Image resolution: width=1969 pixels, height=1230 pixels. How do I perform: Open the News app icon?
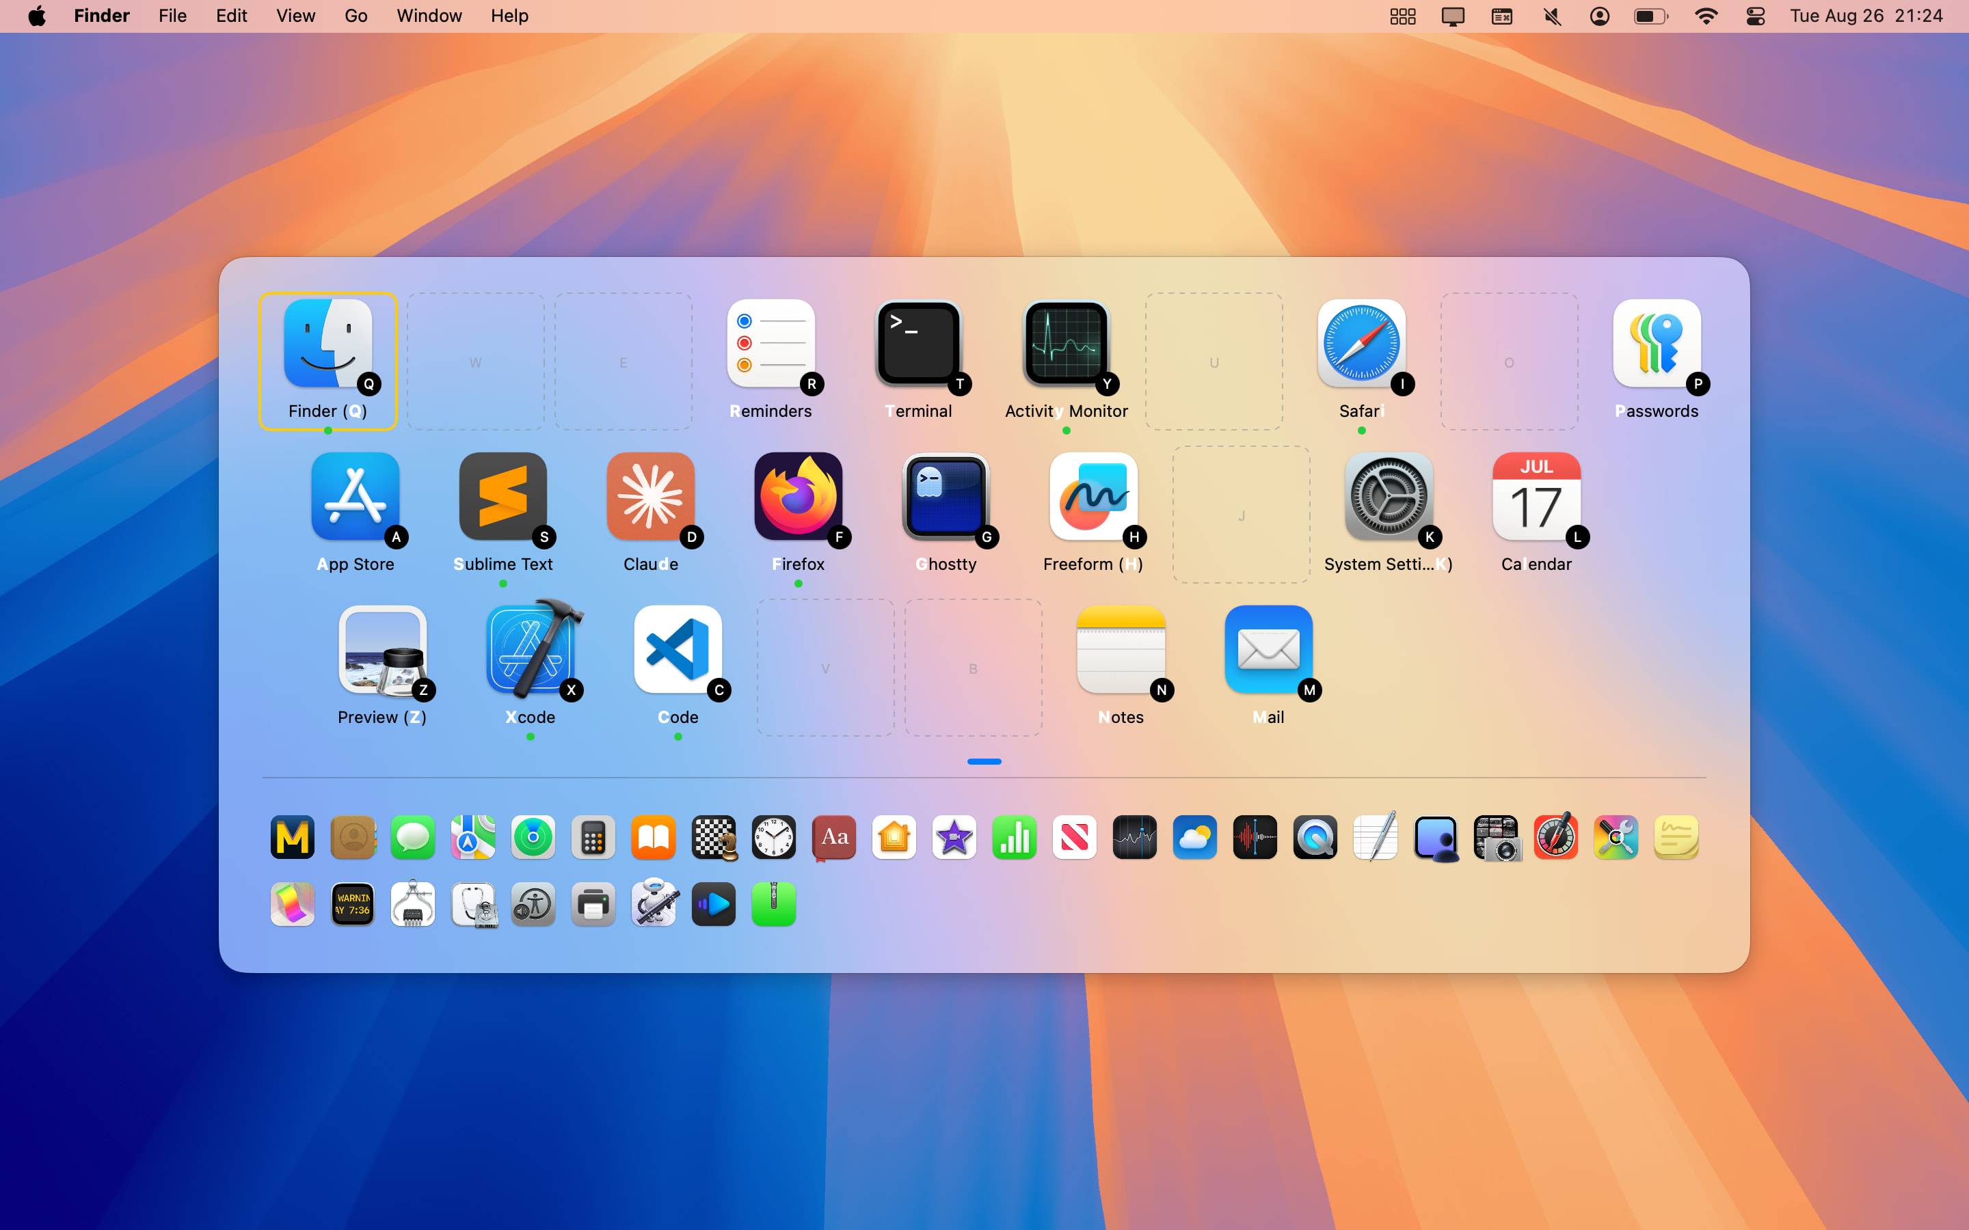[x=1075, y=837]
